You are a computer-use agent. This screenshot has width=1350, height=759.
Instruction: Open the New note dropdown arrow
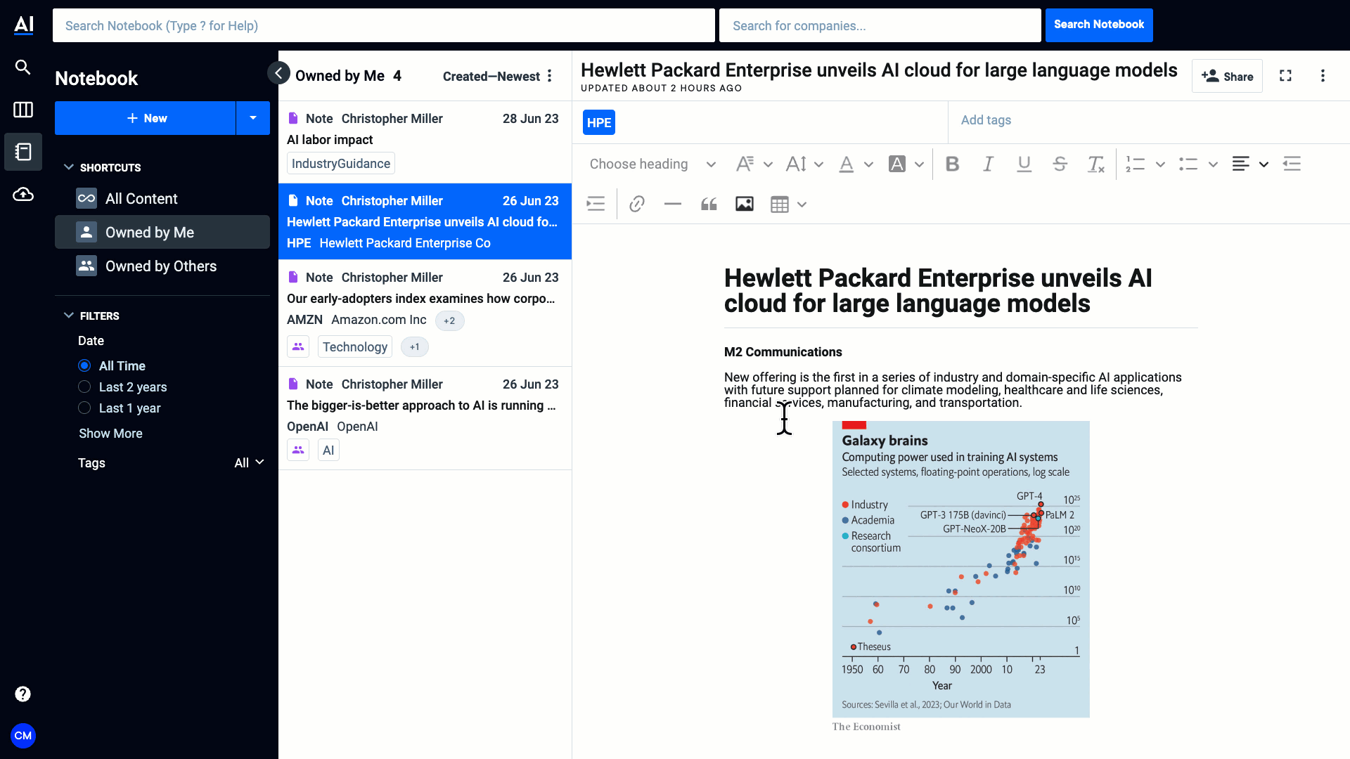pos(253,118)
